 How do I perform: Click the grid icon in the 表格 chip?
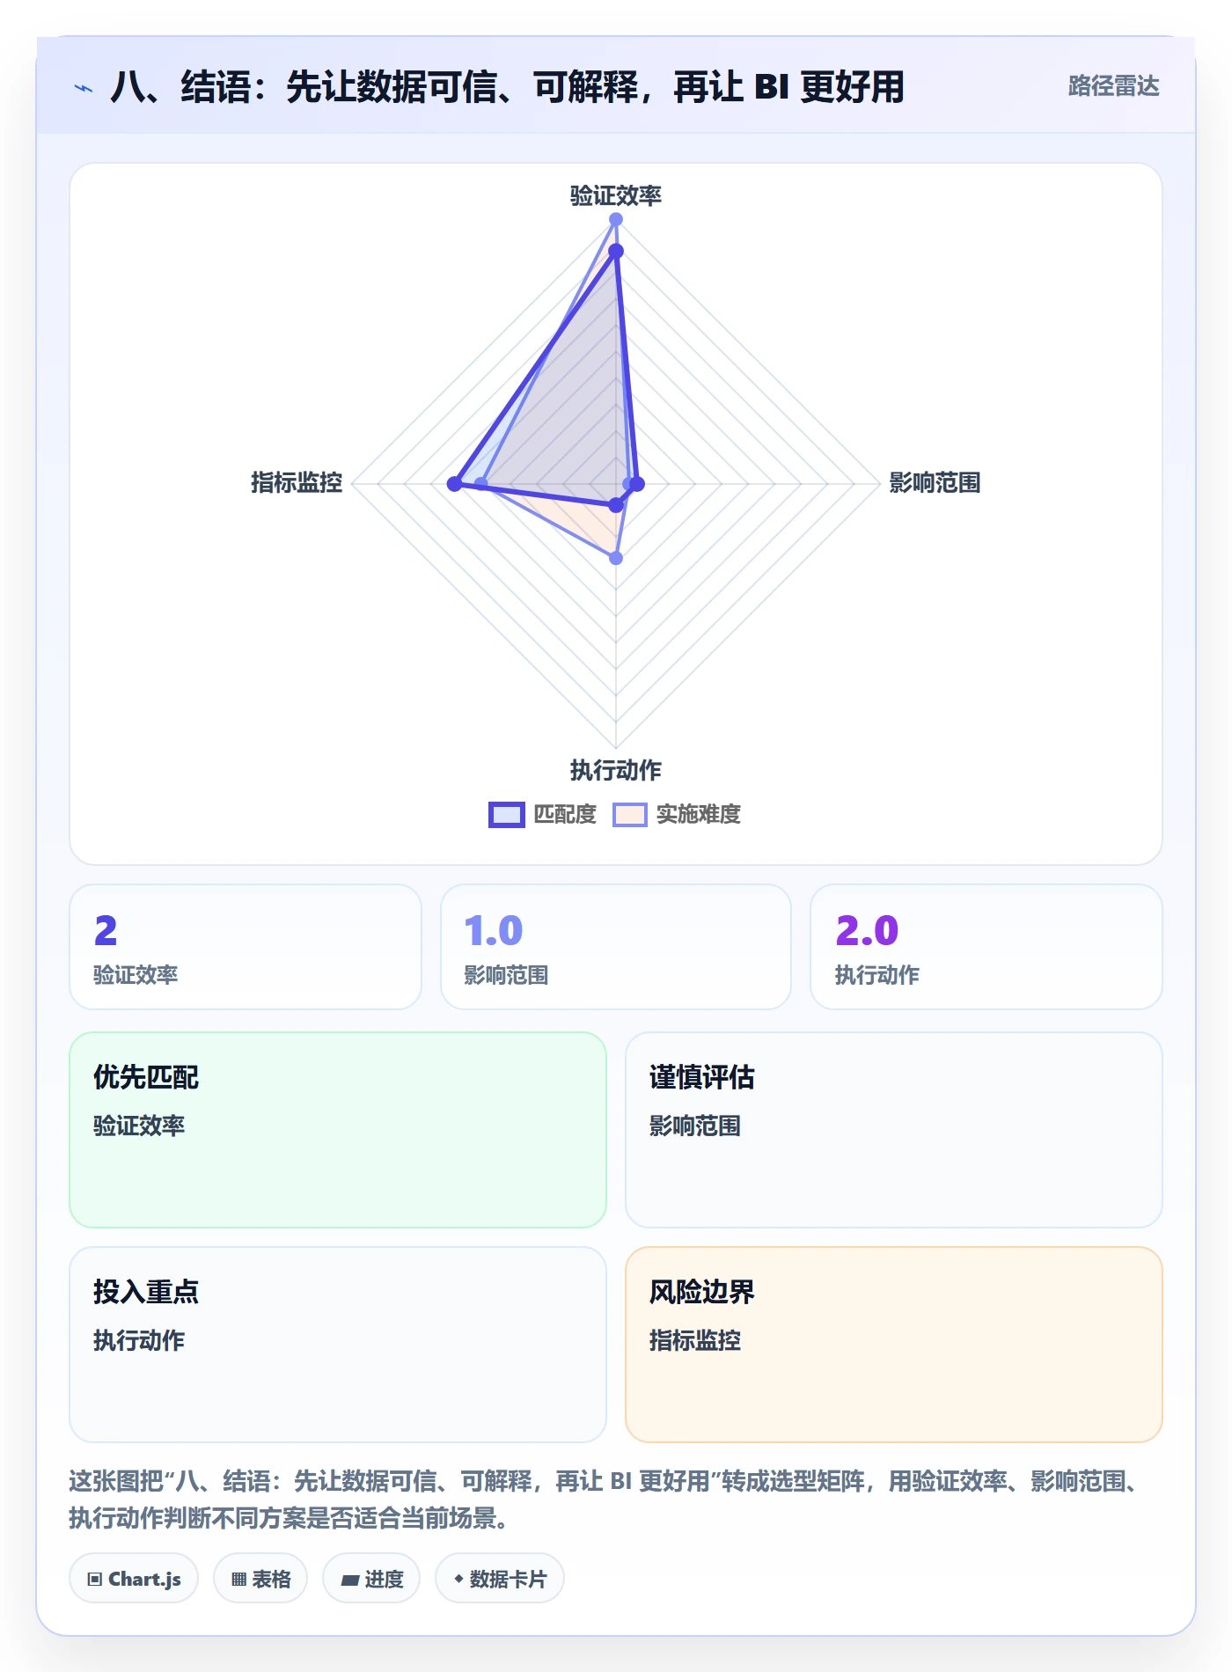pos(238,1580)
